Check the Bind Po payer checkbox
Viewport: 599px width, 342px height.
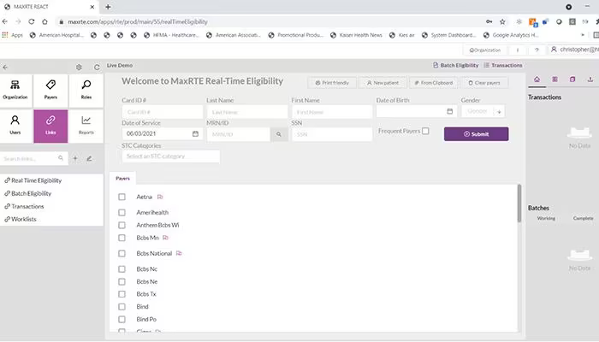click(122, 320)
